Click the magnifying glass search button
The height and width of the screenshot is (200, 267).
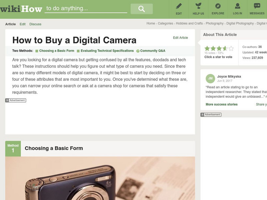point(142,9)
